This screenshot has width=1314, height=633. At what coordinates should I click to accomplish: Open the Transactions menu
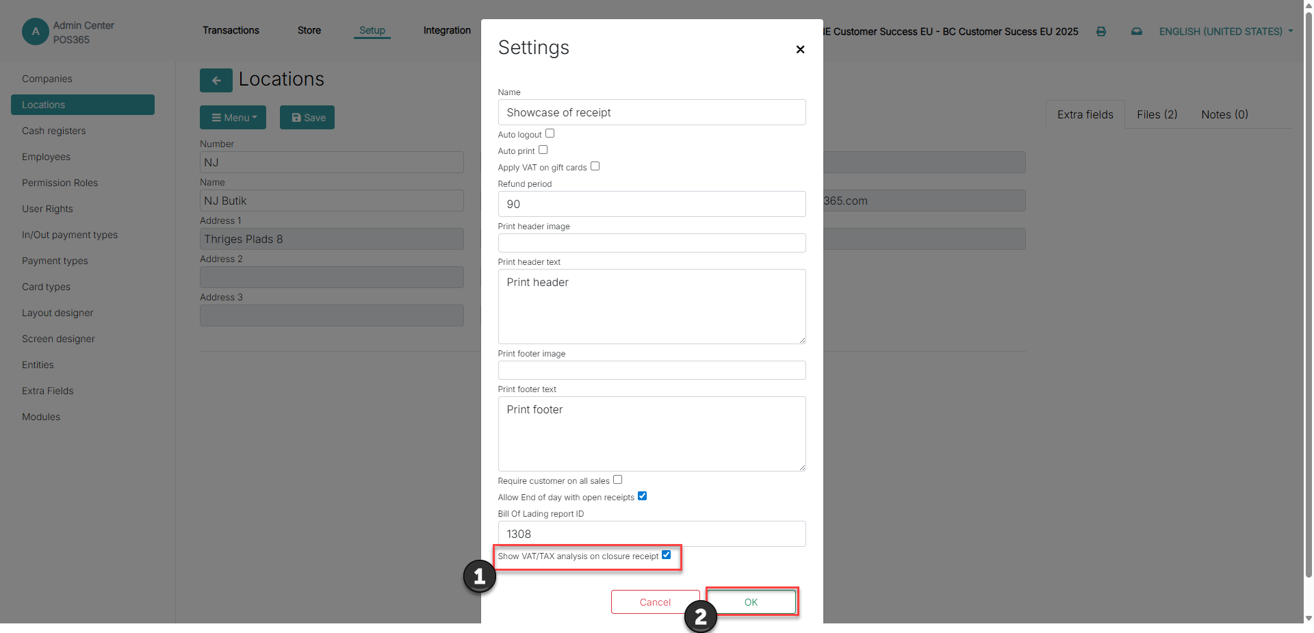pyautogui.click(x=231, y=30)
